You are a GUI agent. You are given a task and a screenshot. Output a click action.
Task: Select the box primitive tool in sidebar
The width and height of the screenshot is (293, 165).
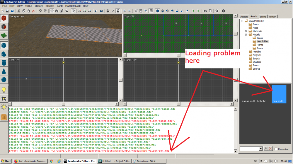click(x=4, y=45)
